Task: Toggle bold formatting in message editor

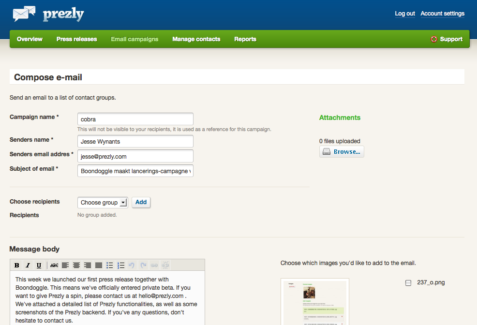Action: 17,265
